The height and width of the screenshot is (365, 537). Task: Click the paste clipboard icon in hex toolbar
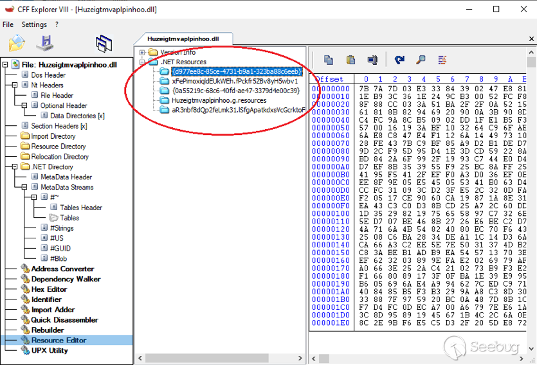pos(350,60)
